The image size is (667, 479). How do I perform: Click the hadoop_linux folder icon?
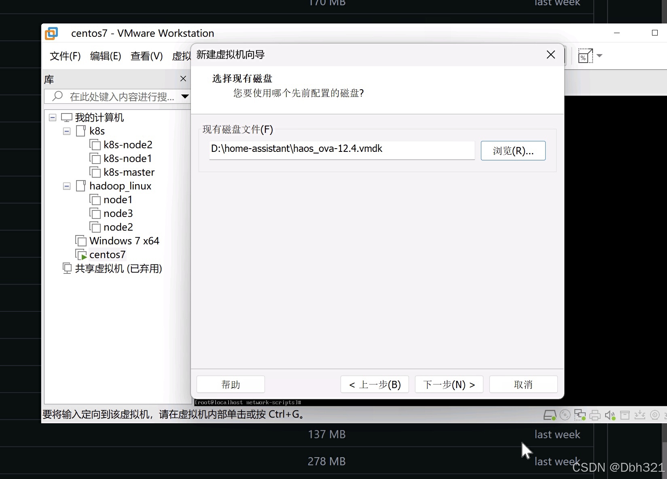point(81,186)
